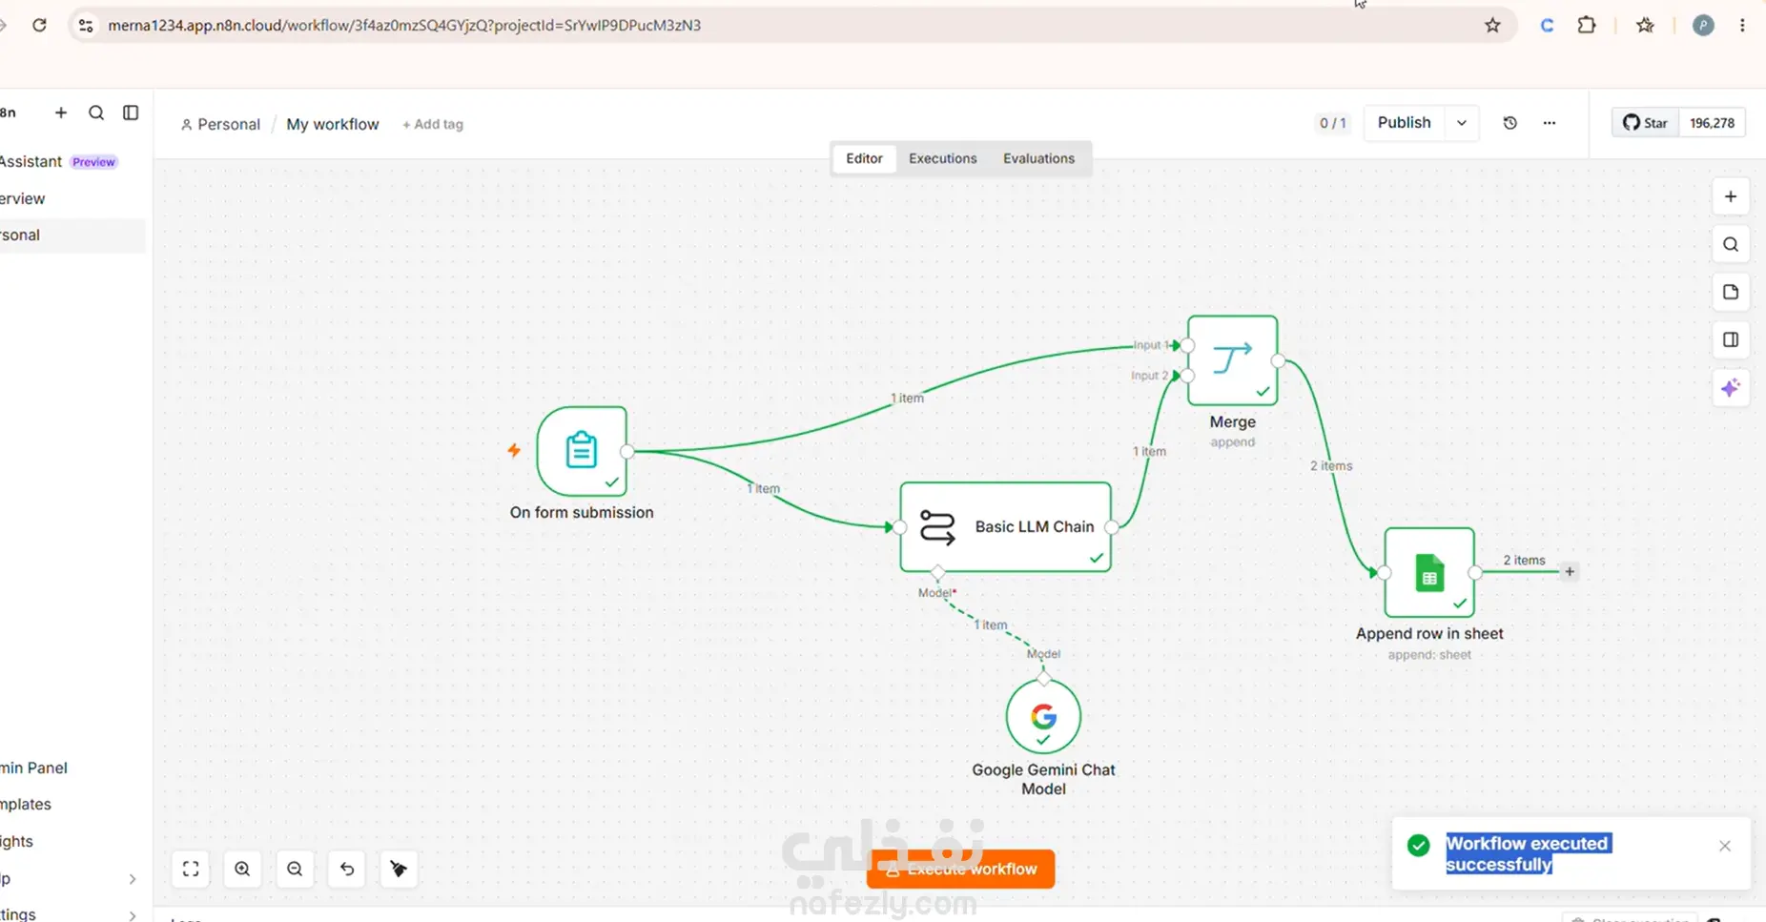
Task: Open Personal in the sidebar
Action: click(x=72, y=236)
